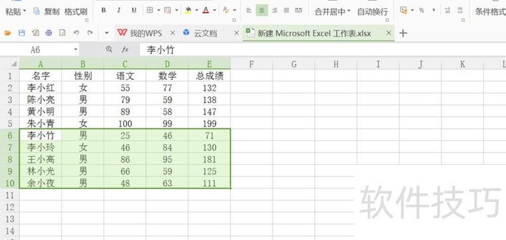The width and height of the screenshot is (506, 240).
Task: Align text left
Action: click(x=248, y=11)
